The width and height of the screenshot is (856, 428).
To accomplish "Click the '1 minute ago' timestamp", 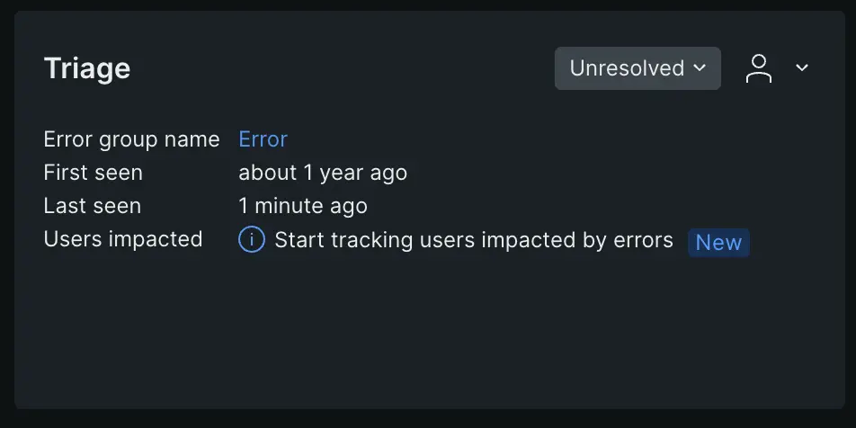I will point(302,206).
